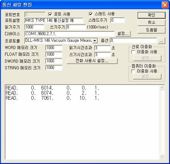Toggle the 포트 사용 checkbox

50,14
